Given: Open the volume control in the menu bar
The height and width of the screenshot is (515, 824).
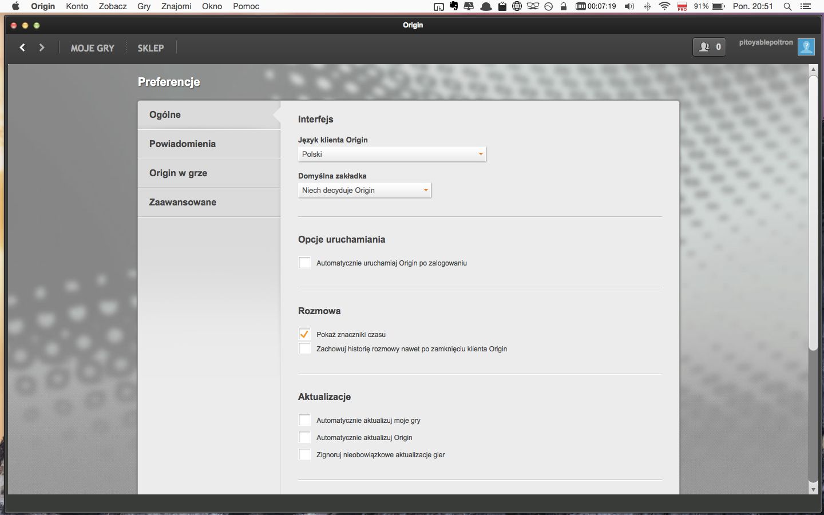Looking at the screenshot, I should click(629, 6).
